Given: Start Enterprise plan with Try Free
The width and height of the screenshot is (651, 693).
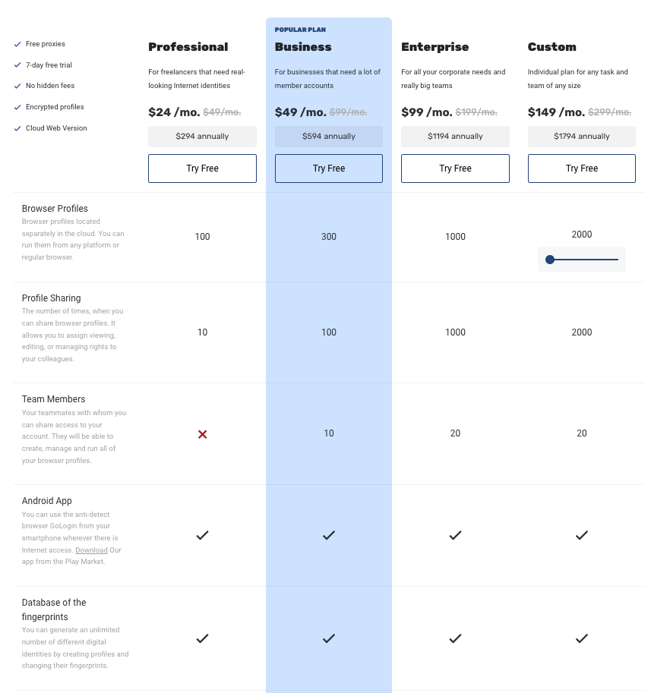Looking at the screenshot, I should [455, 169].
